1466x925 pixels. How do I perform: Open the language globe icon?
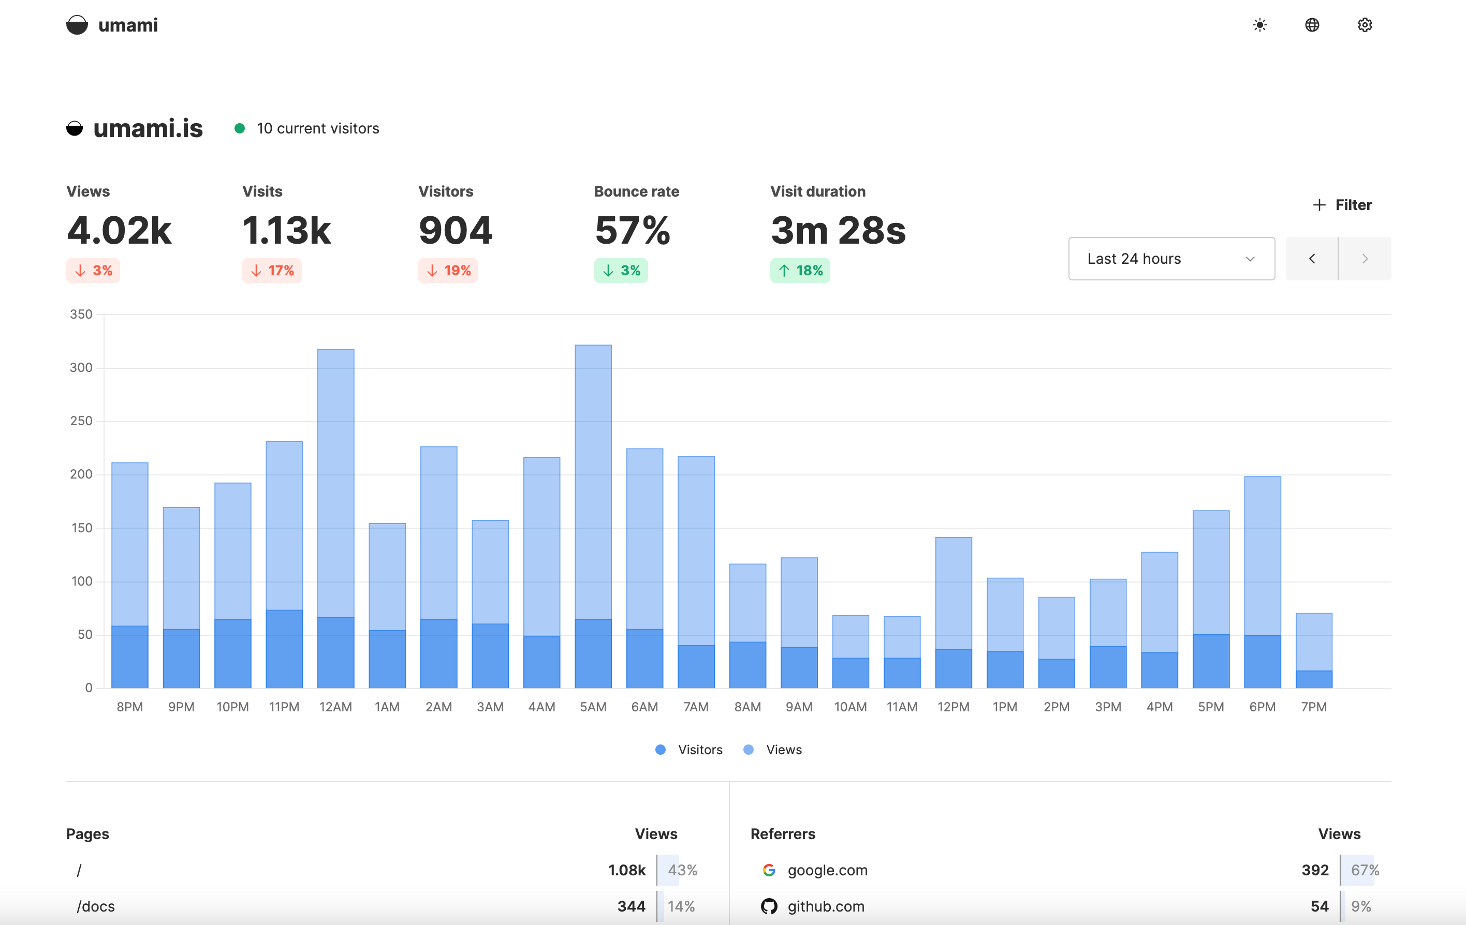(x=1312, y=25)
